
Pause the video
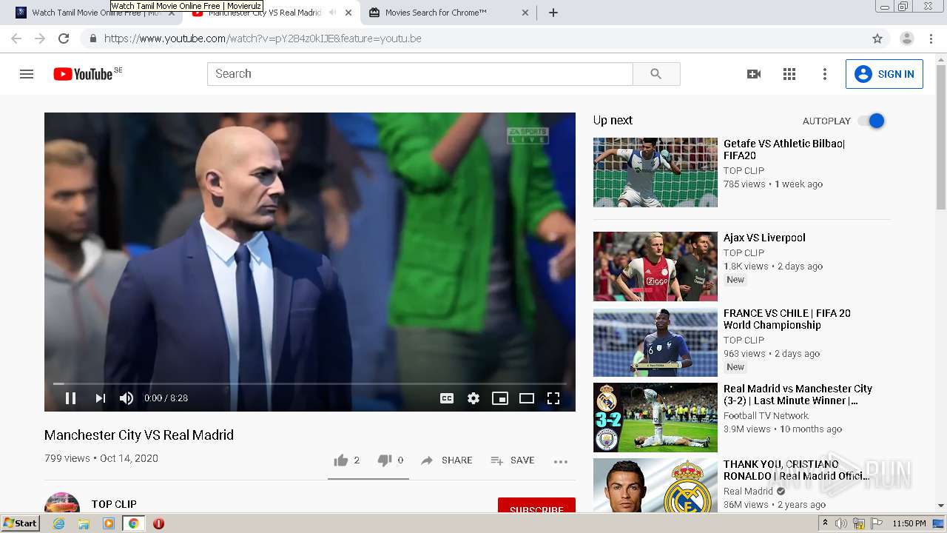tap(71, 398)
